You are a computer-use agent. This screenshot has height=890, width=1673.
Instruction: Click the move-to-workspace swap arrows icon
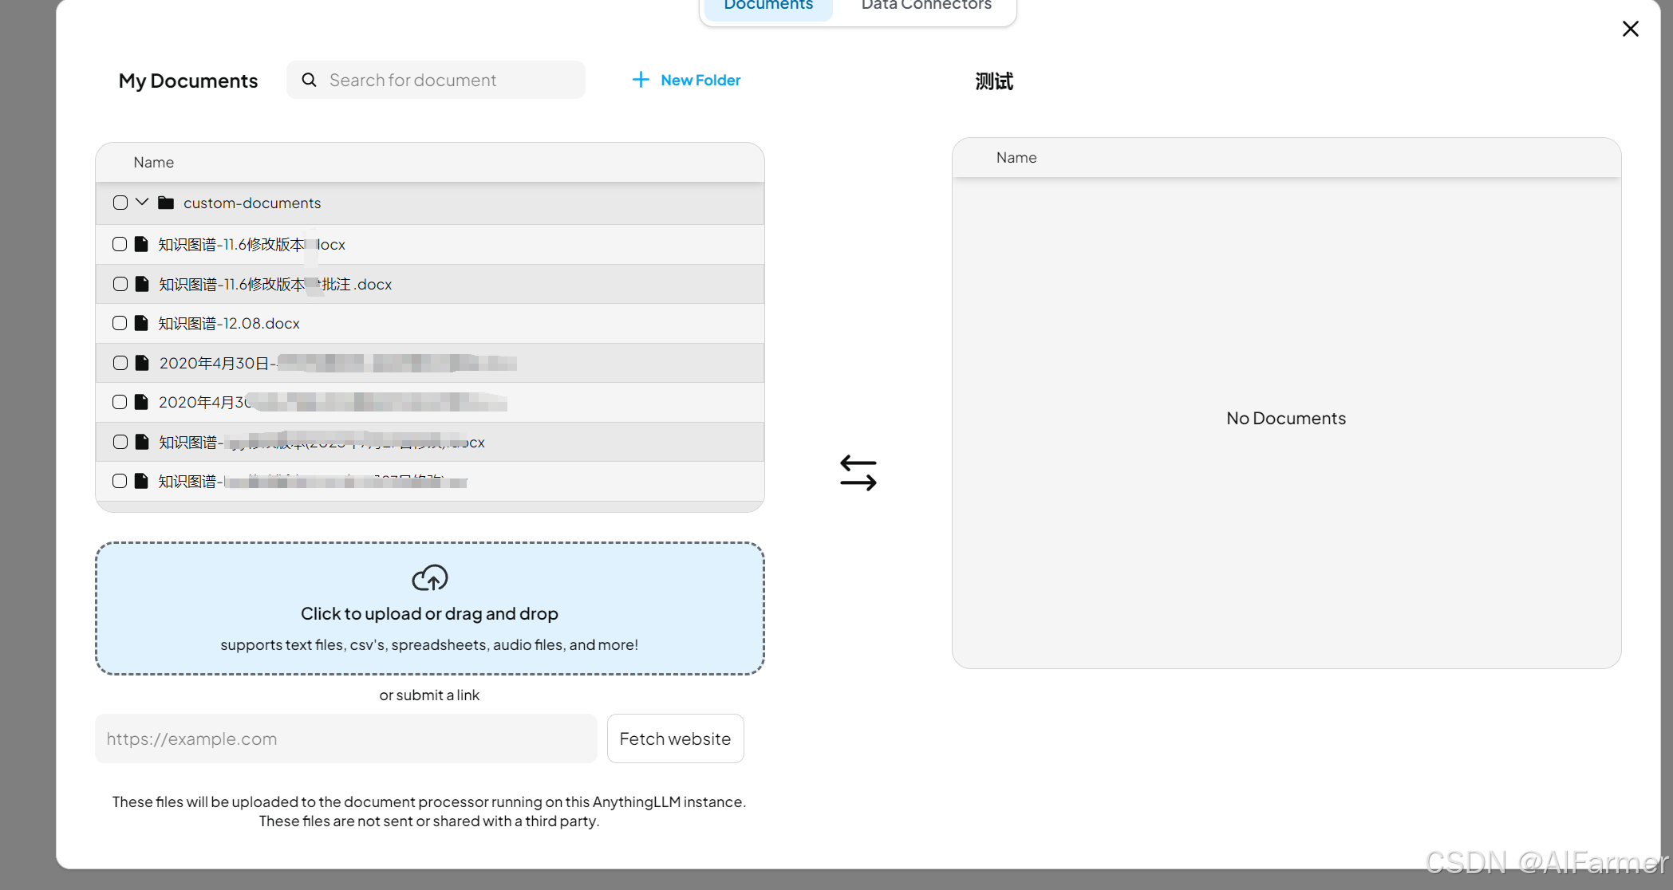858,473
